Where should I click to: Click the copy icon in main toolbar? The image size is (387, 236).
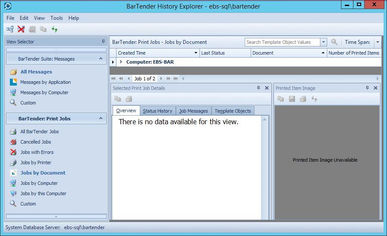pos(43,29)
